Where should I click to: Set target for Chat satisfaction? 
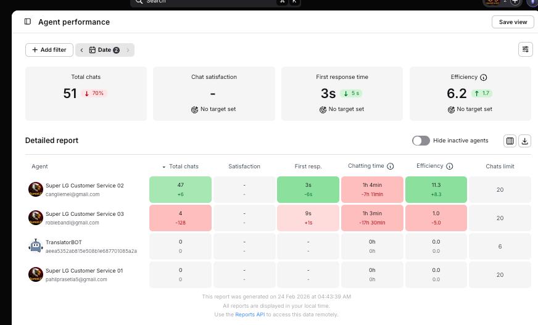pyautogui.click(x=213, y=109)
